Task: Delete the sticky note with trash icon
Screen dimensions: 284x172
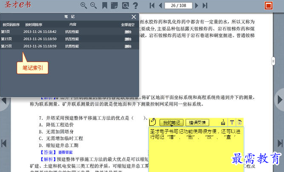Action: 240,122
